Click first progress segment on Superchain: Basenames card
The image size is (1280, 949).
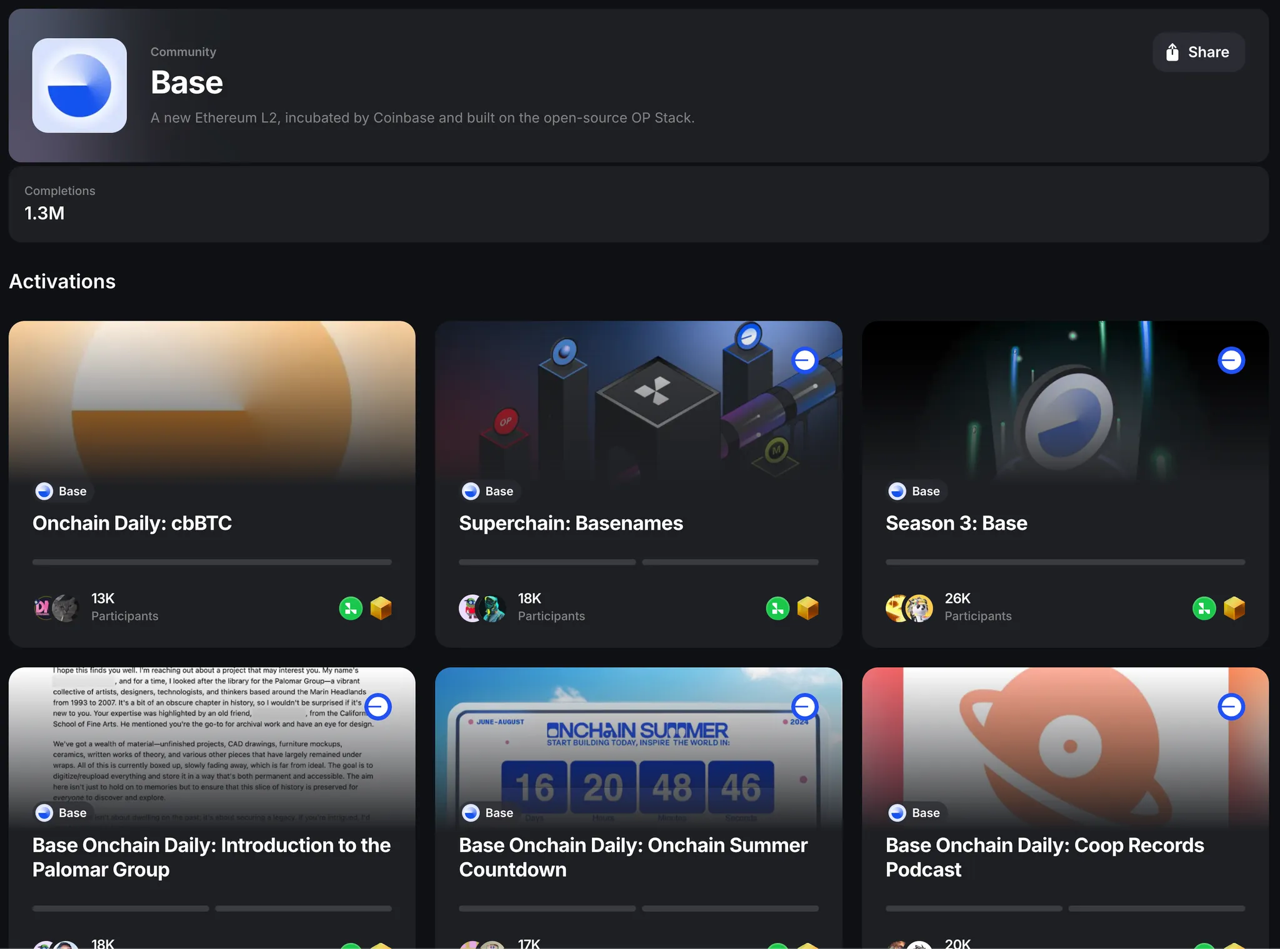(547, 562)
